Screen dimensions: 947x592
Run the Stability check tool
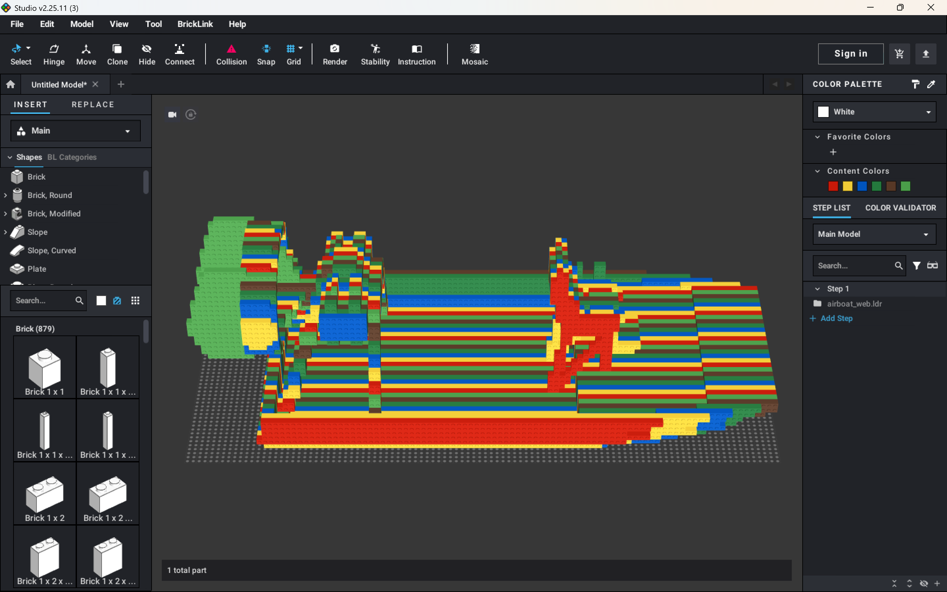pyautogui.click(x=375, y=54)
